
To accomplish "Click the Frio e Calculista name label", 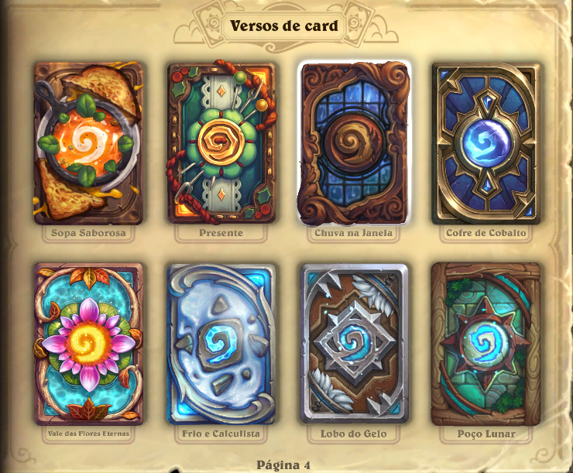I will [221, 434].
